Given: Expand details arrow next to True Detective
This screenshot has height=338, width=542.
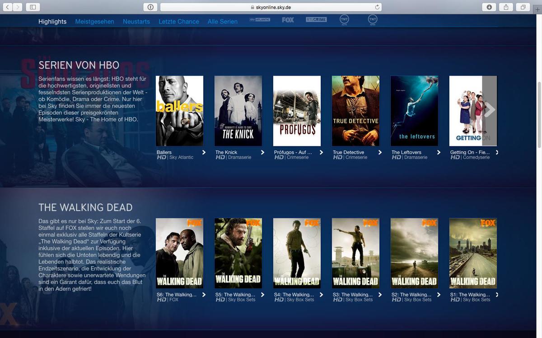Looking at the screenshot, I should pos(380,152).
